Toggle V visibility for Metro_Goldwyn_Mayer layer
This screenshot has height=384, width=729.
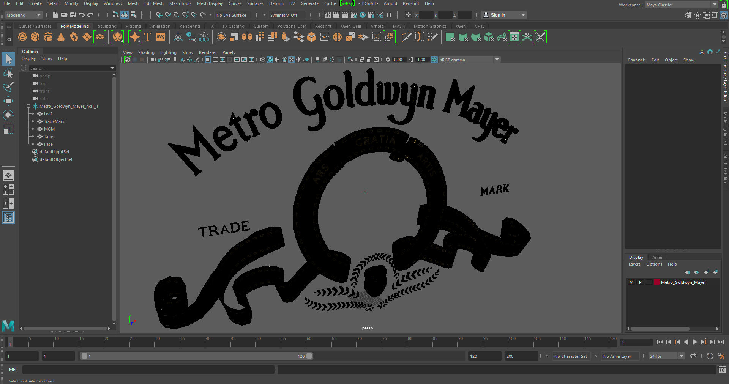click(631, 282)
